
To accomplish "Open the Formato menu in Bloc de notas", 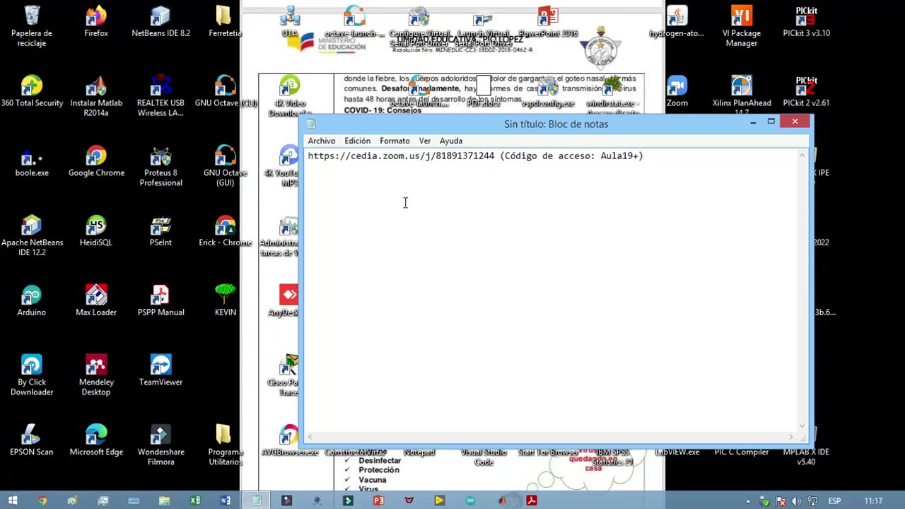I will click(x=395, y=141).
